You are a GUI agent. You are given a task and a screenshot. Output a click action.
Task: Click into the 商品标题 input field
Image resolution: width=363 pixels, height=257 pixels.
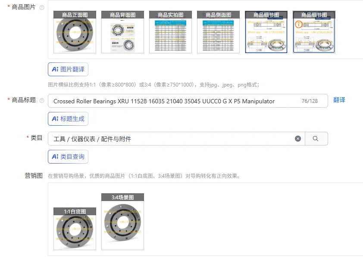[188, 101]
